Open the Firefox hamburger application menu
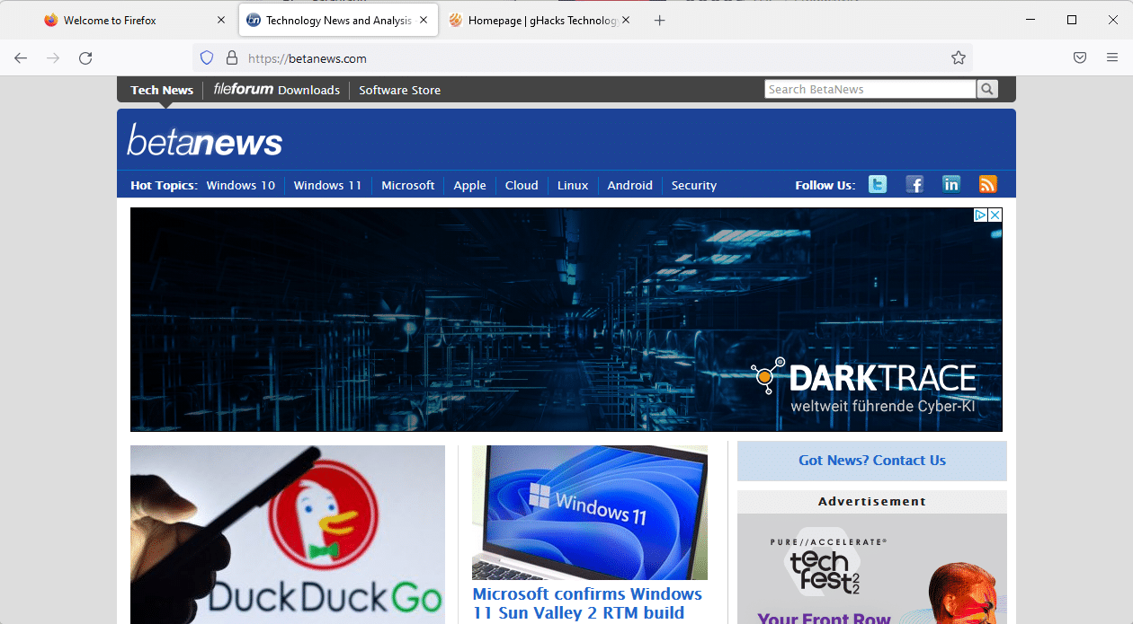The width and height of the screenshot is (1133, 624). point(1112,58)
